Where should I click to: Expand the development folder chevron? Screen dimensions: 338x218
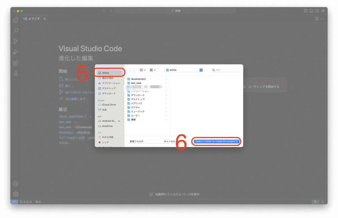(166, 79)
